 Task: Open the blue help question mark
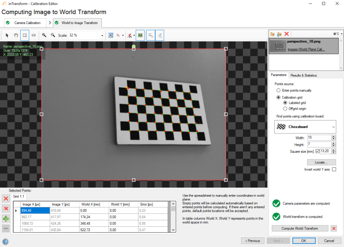[6, 241]
